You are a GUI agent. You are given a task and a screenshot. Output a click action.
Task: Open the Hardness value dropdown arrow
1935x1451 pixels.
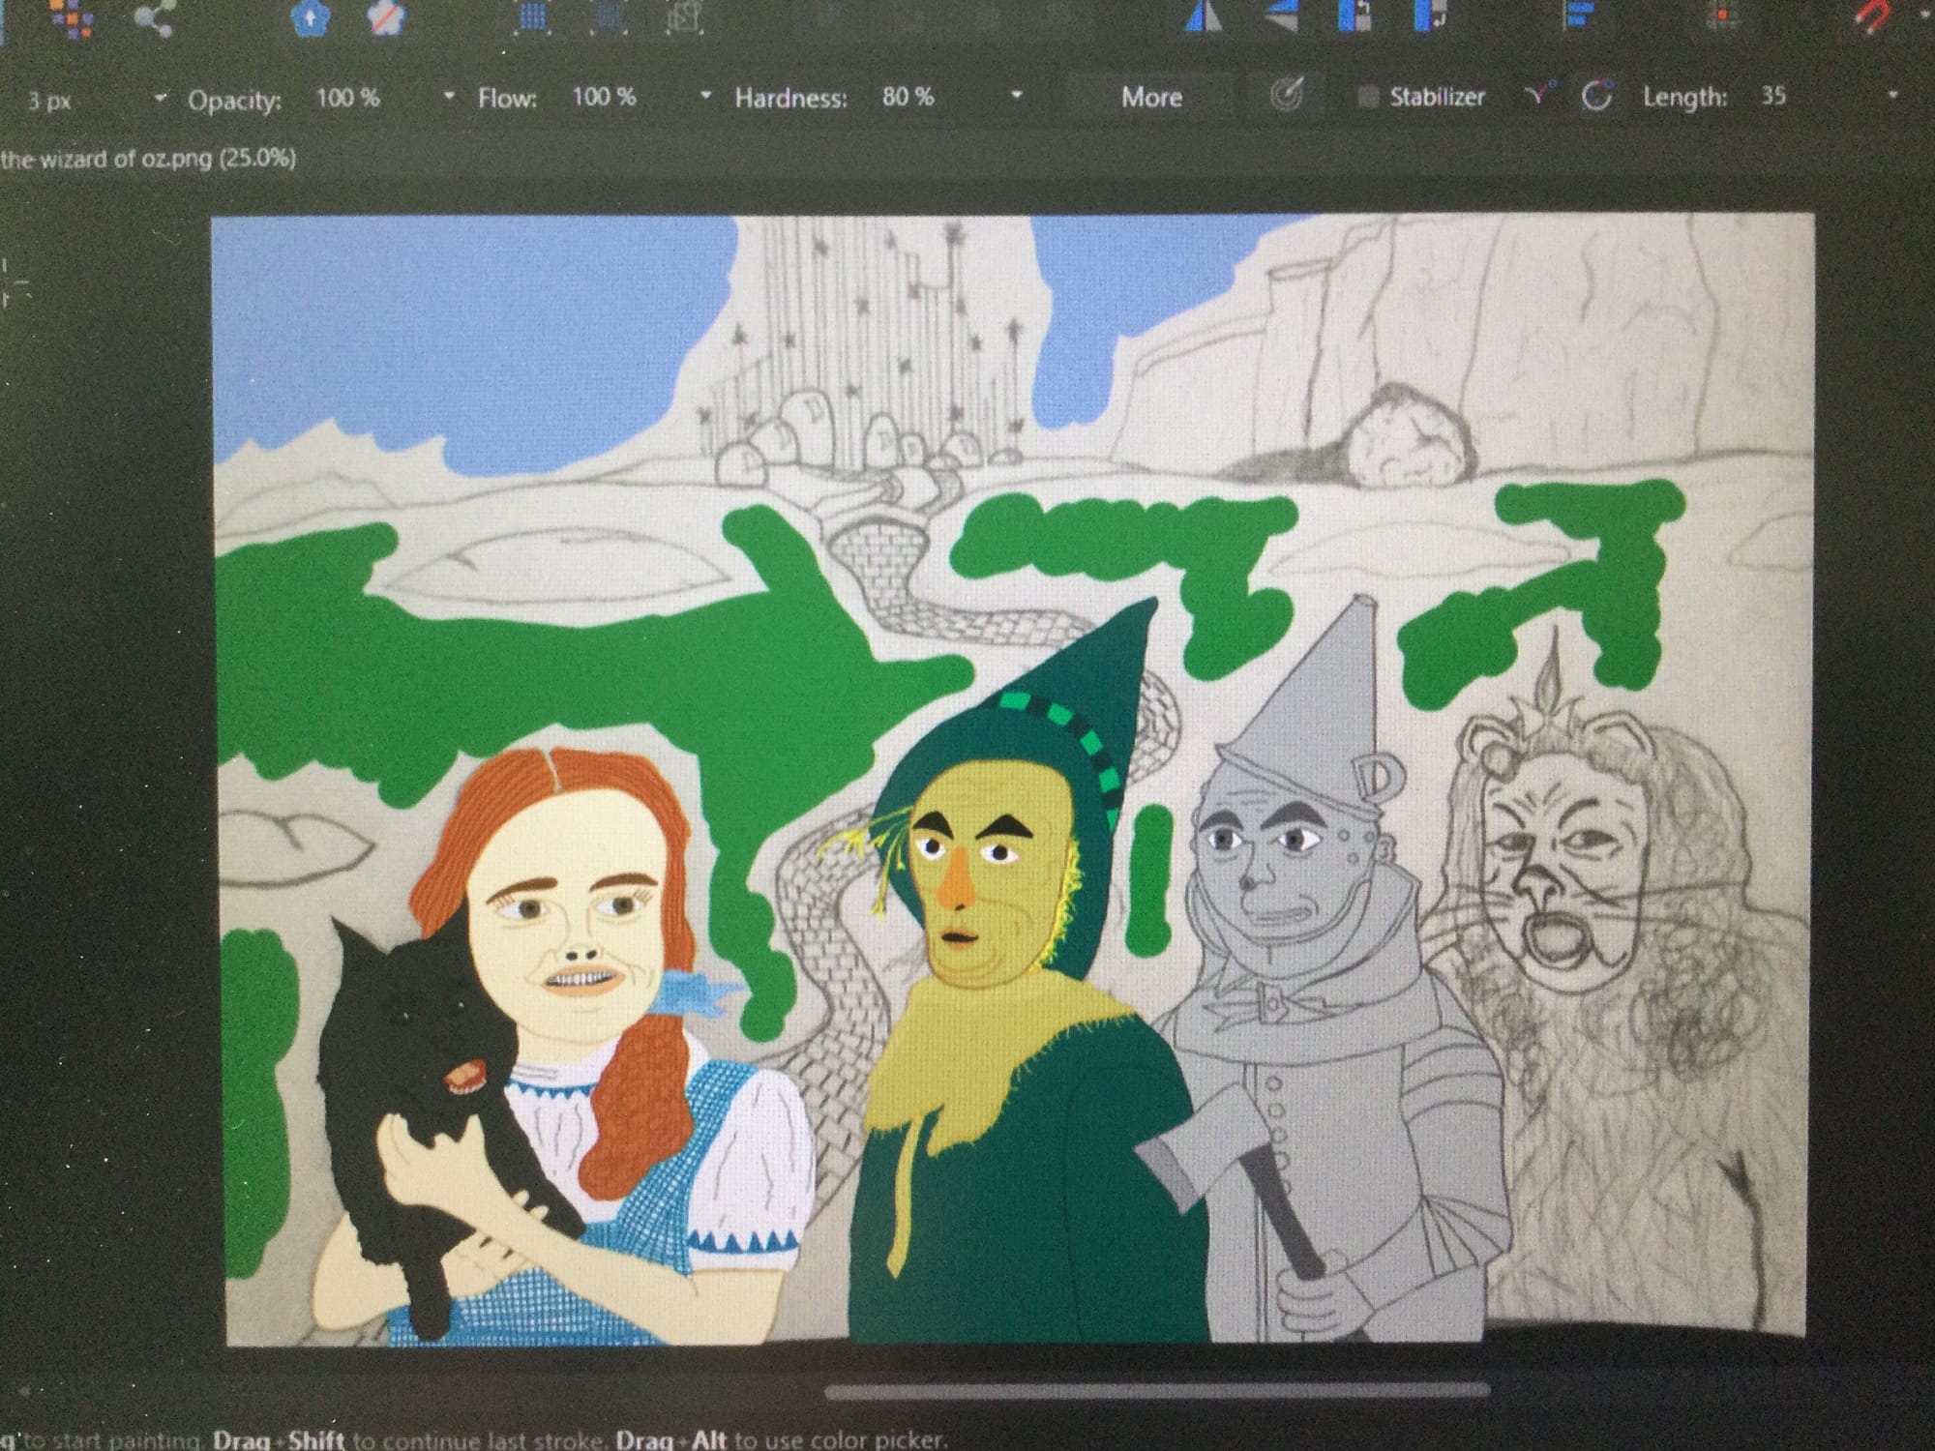(x=1017, y=95)
